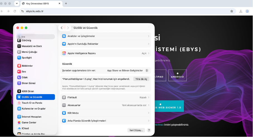This screenshot has height=137, width=253.
Task: Click the Ara search field in settings
Action: (35, 36)
